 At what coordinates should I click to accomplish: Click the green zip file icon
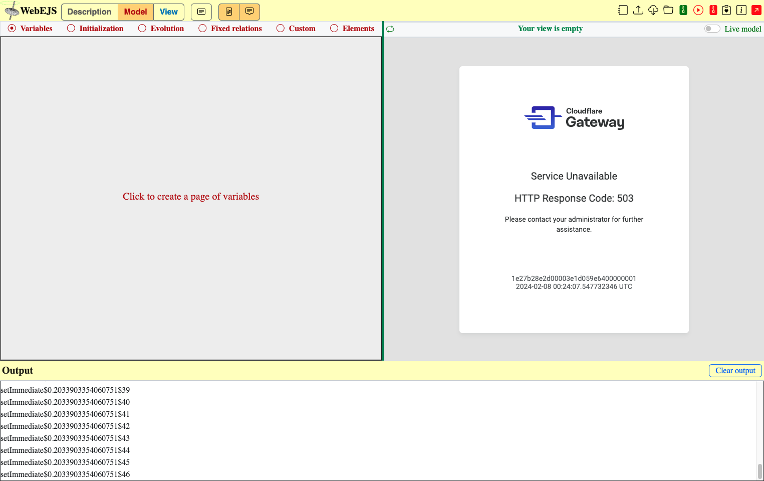[x=683, y=10]
